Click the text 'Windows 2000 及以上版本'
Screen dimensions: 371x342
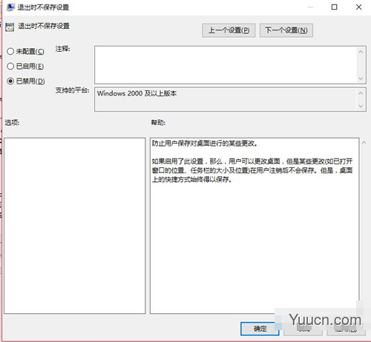point(137,93)
